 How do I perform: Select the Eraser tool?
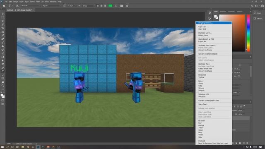coord(3,53)
